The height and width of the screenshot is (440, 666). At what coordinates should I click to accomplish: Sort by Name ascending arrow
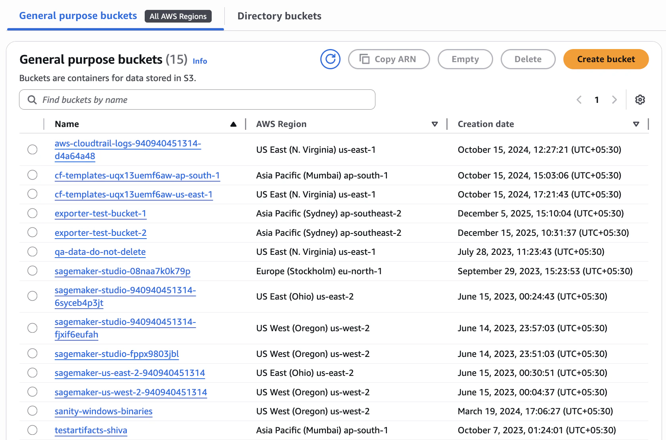point(233,124)
